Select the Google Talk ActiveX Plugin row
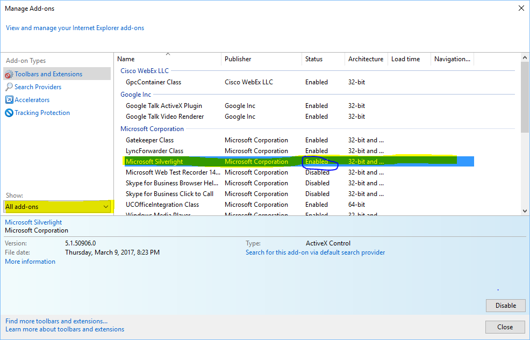The height and width of the screenshot is (340, 530). (299, 106)
